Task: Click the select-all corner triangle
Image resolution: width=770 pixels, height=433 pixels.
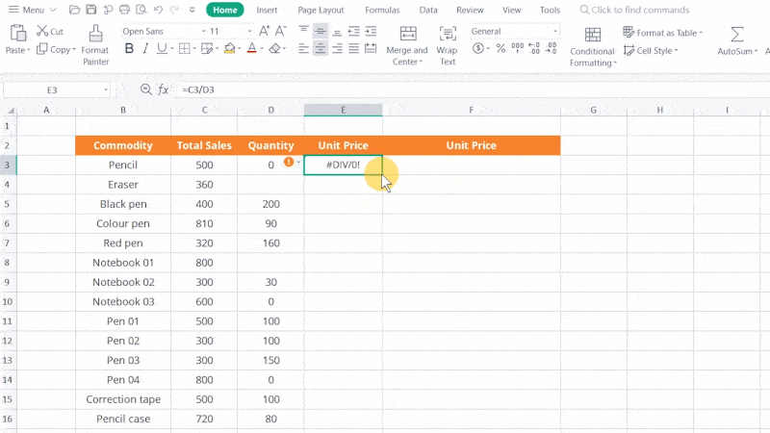Action: [x=10, y=110]
